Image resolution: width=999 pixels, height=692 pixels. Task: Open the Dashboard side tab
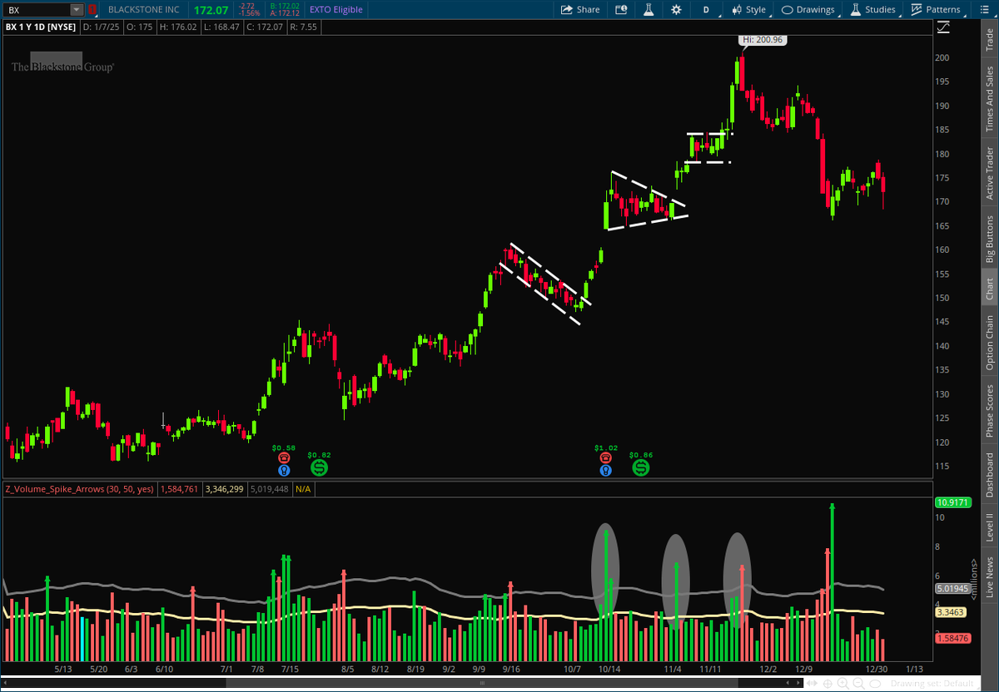(x=989, y=474)
